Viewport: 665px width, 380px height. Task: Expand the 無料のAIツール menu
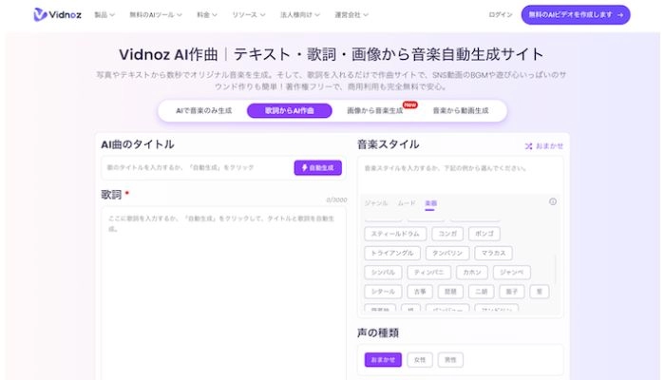pos(156,15)
